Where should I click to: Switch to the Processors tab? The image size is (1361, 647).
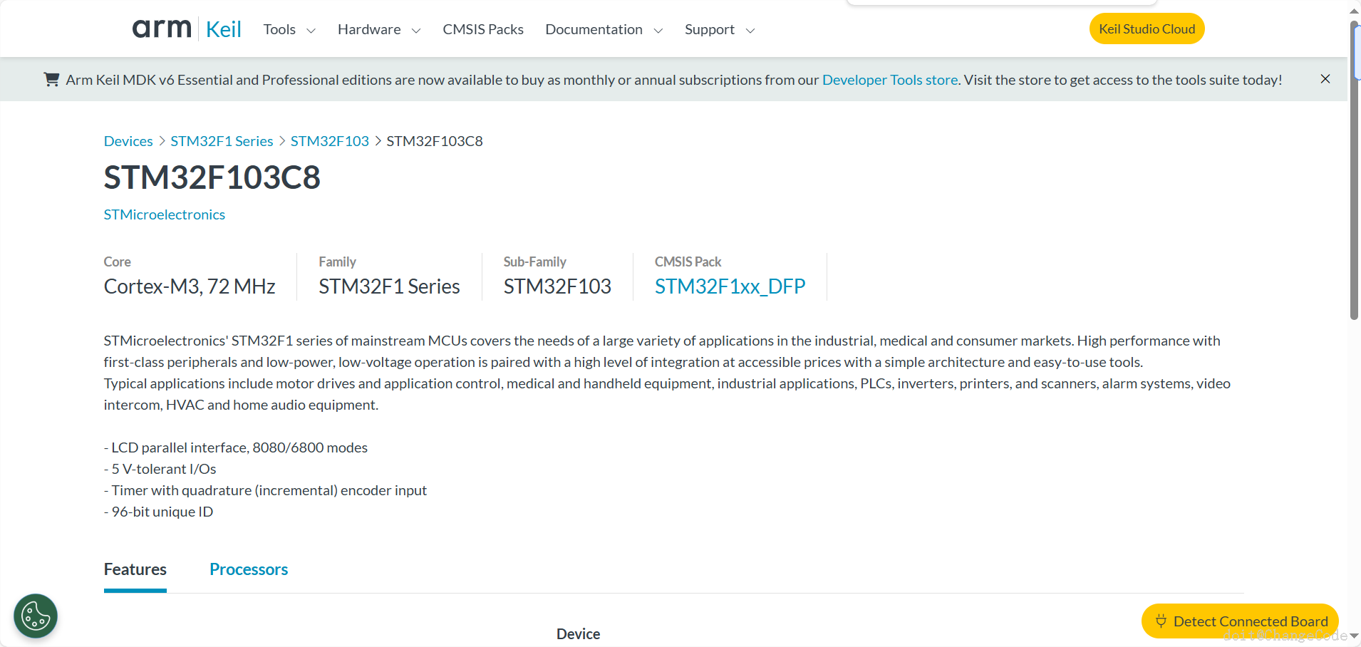(x=249, y=569)
